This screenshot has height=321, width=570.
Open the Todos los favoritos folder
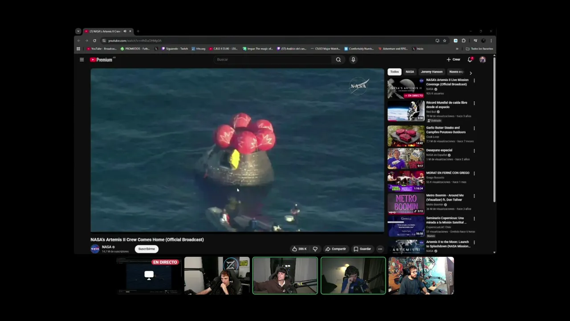480,49
